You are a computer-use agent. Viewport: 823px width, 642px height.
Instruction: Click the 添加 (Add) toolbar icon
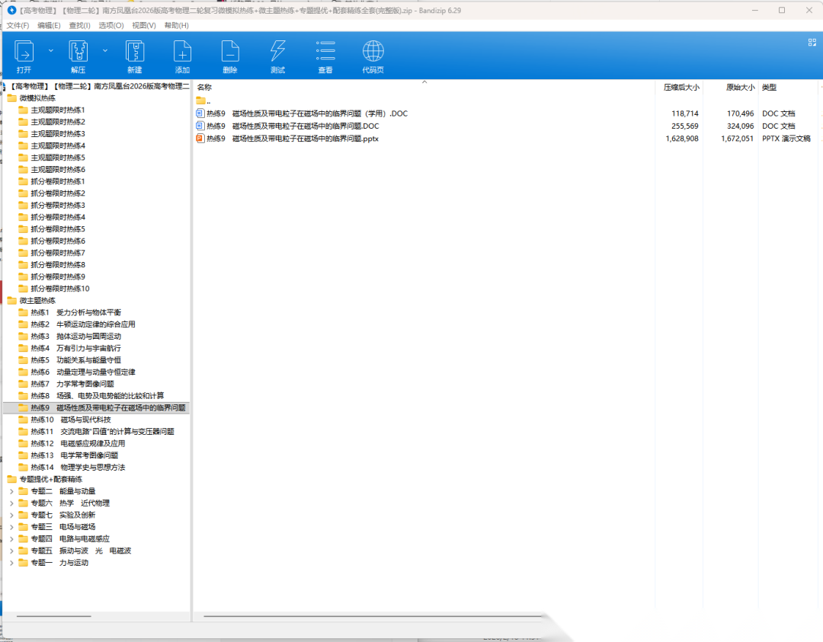(x=182, y=52)
